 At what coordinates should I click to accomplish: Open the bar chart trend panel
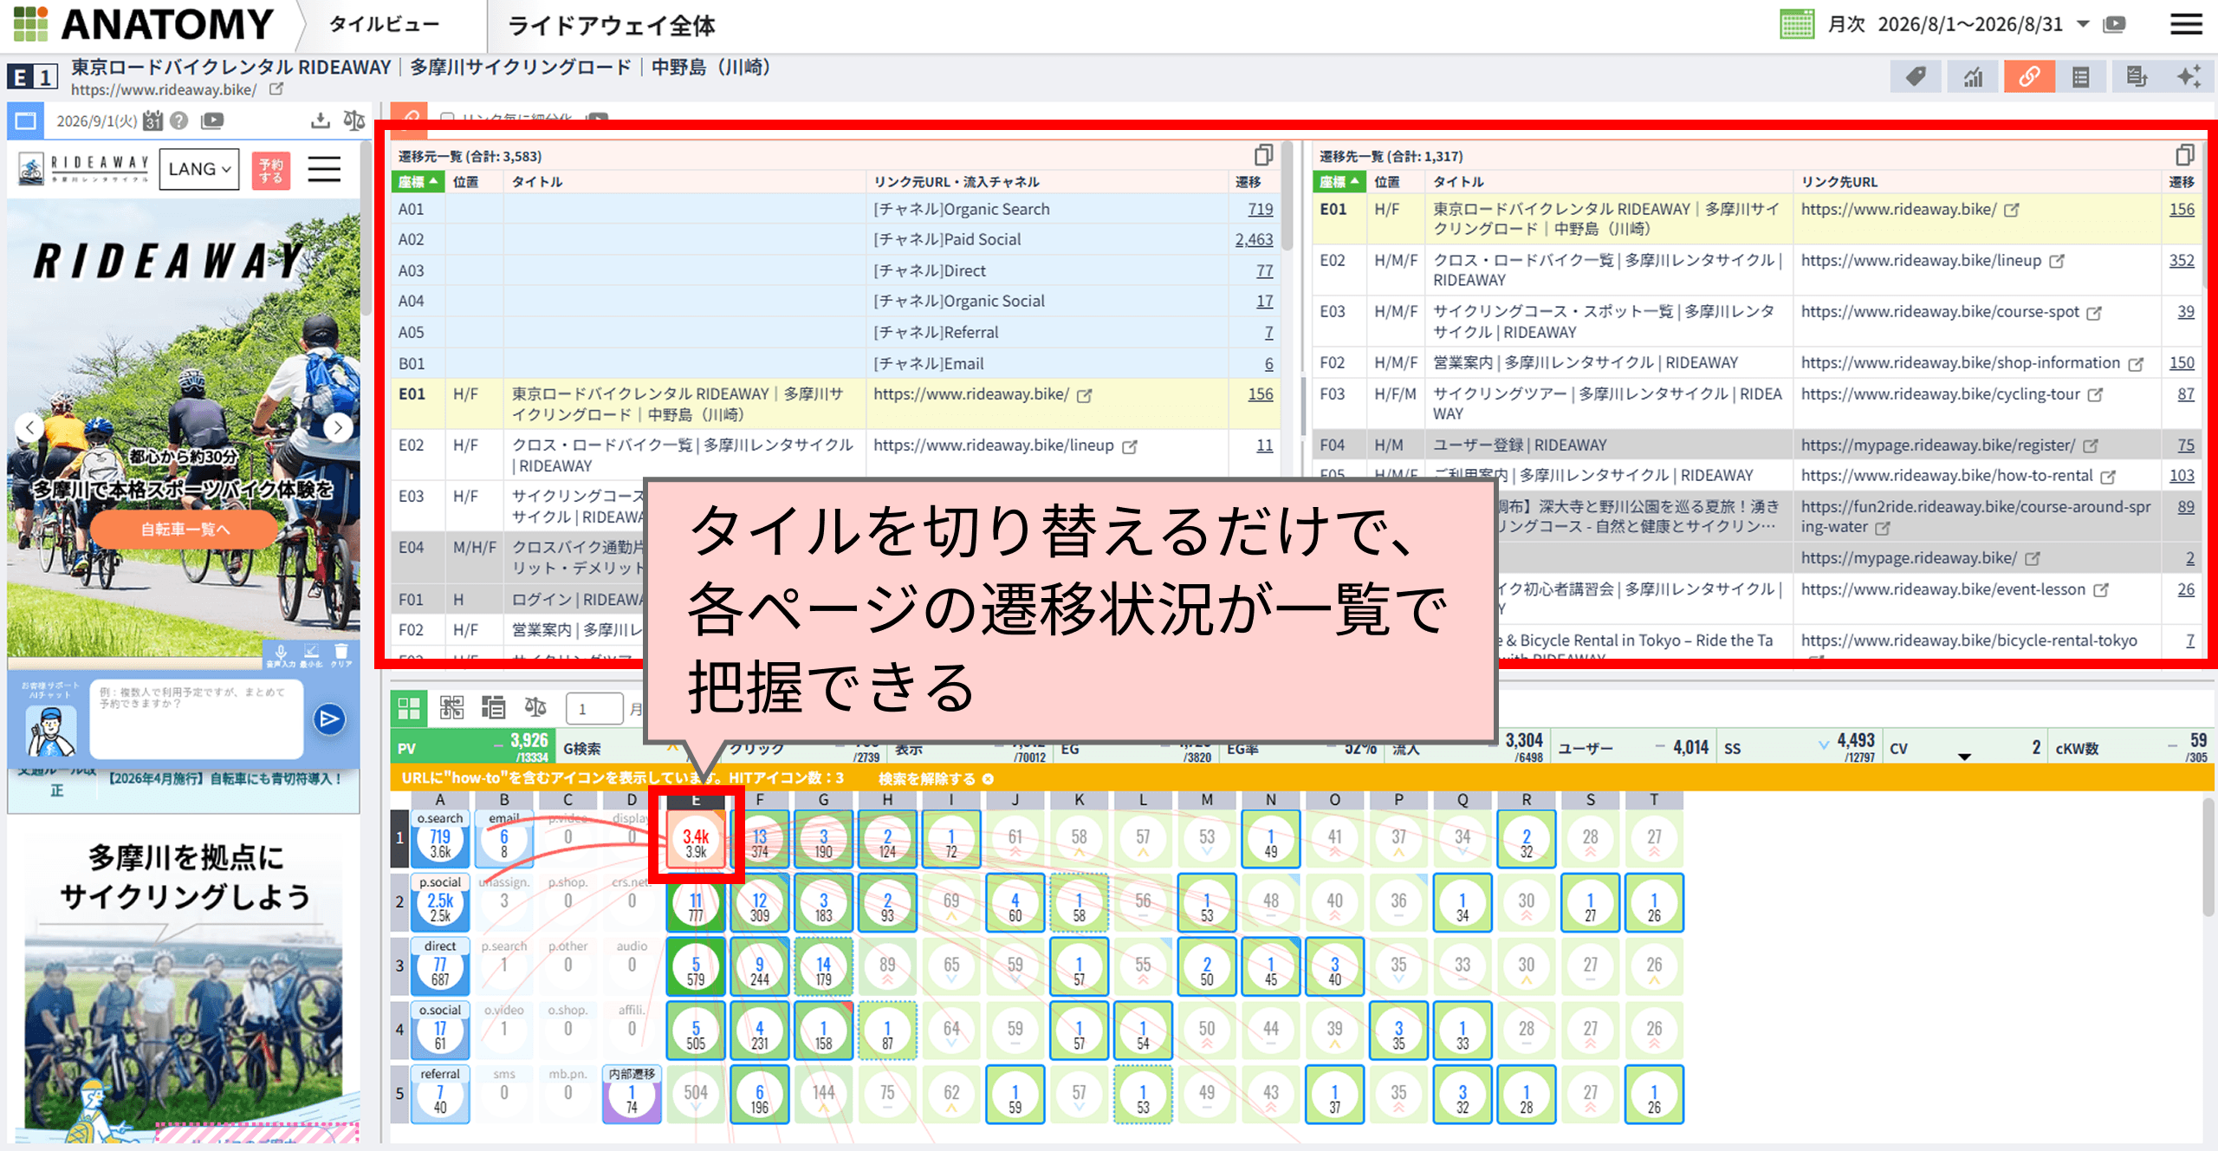click(x=1972, y=77)
